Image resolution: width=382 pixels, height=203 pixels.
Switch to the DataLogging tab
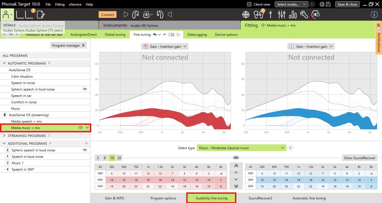[197, 35]
